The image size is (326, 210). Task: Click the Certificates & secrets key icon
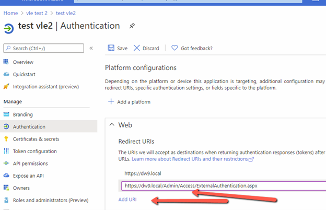tap(6, 139)
